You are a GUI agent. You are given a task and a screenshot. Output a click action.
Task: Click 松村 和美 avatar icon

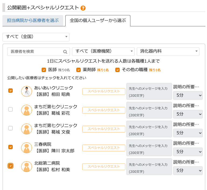(x=27, y=167)
